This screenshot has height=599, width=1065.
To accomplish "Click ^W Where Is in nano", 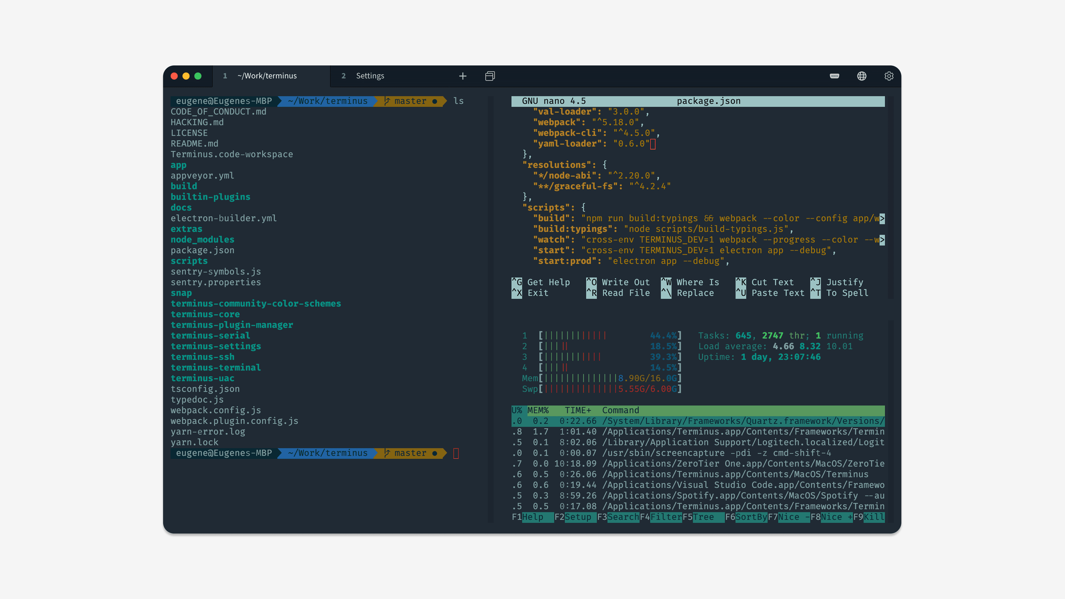I will (x=690, y=282).
